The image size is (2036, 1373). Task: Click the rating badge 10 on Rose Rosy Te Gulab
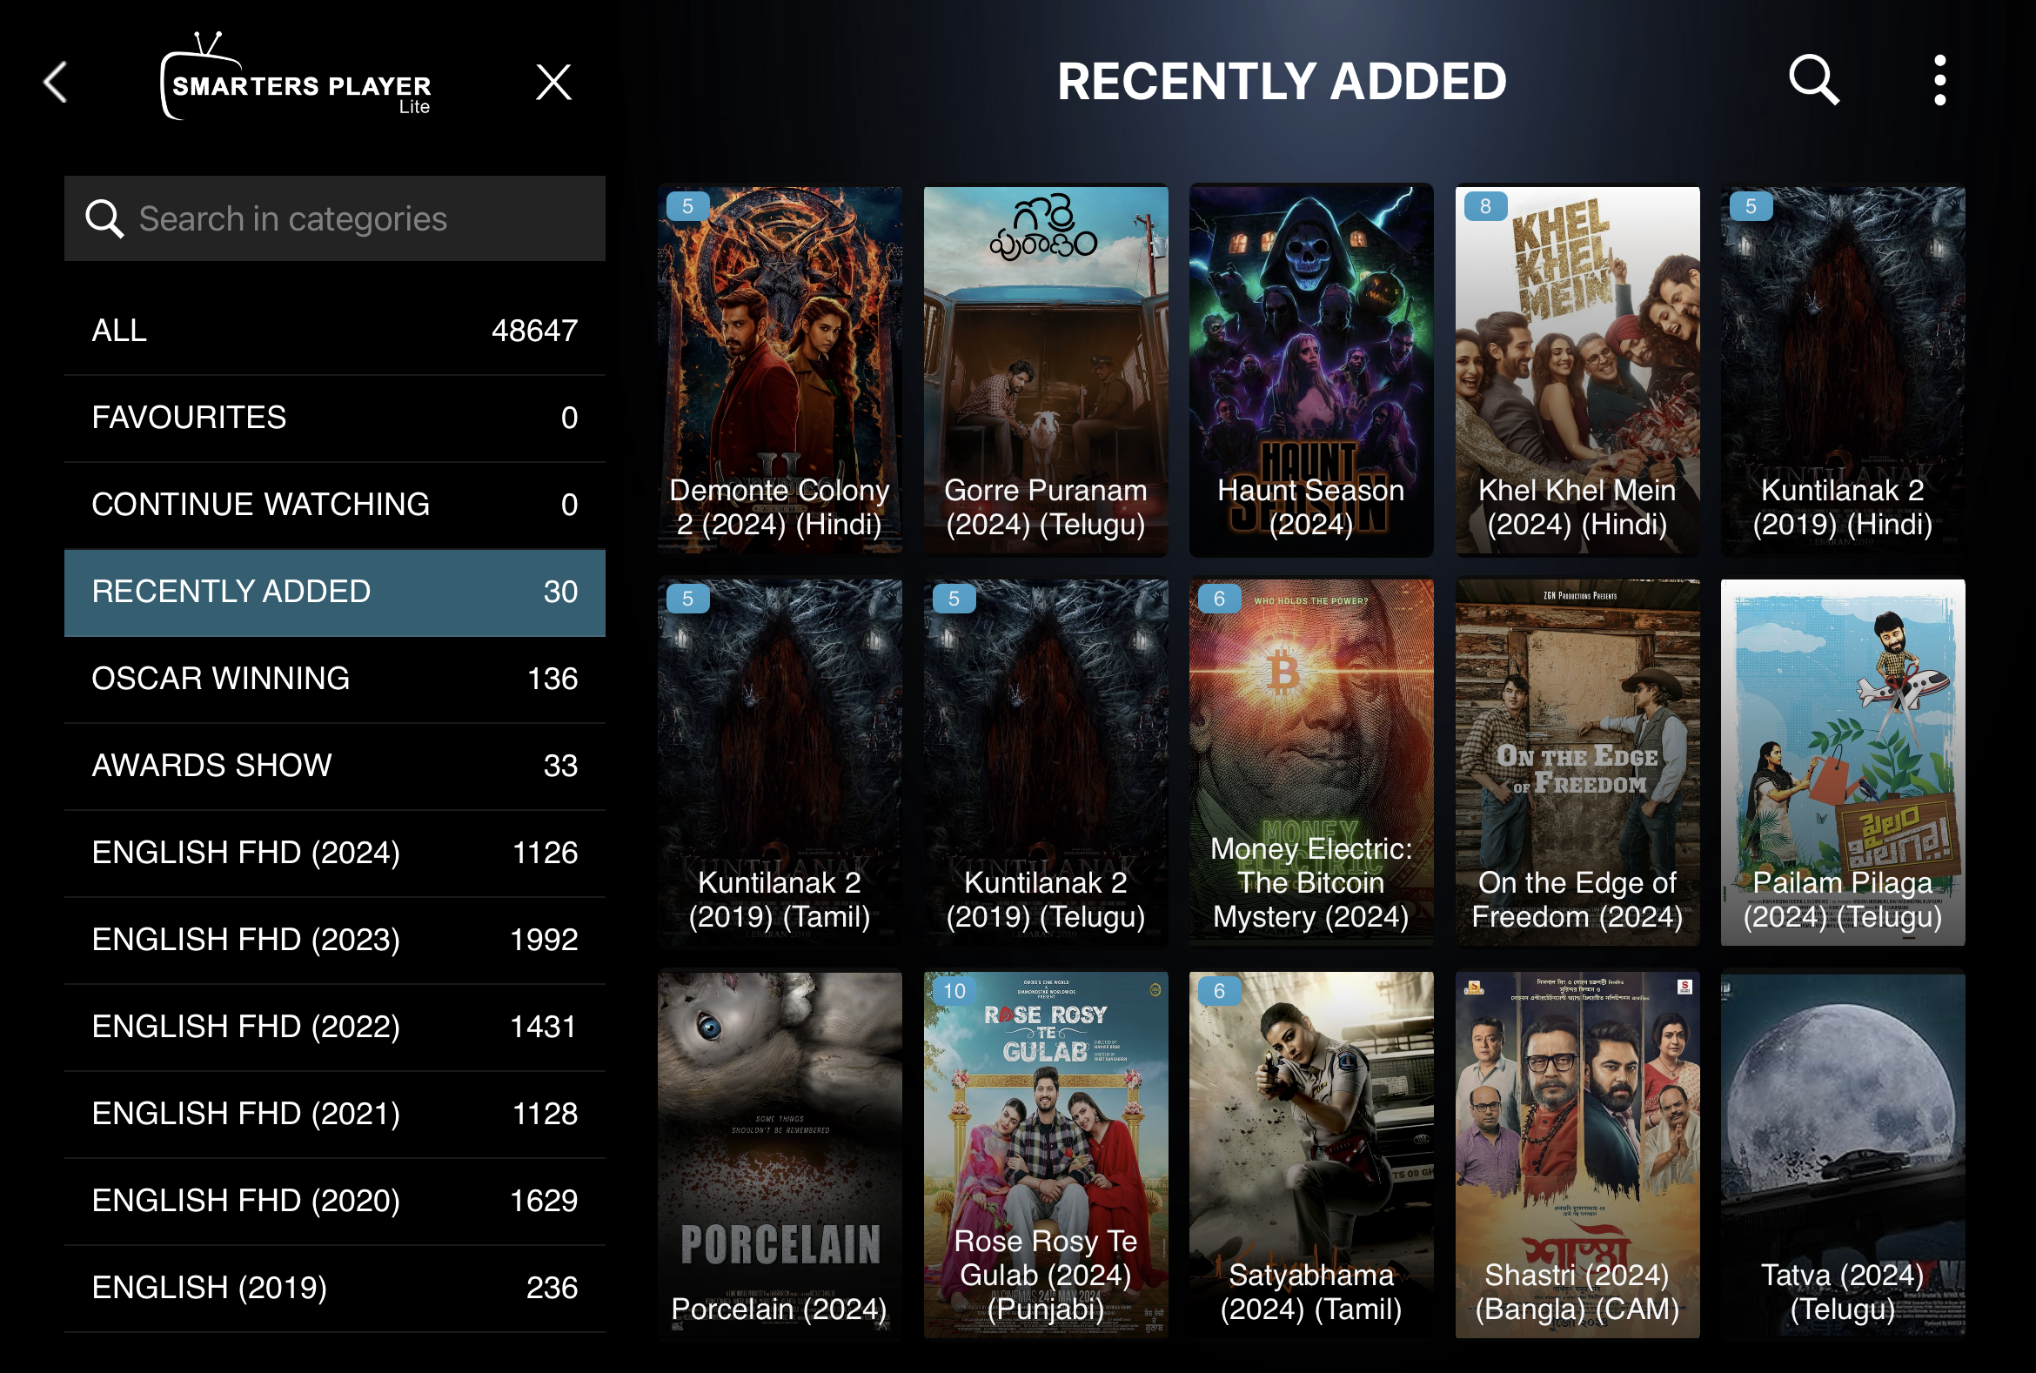pos(954,991)
